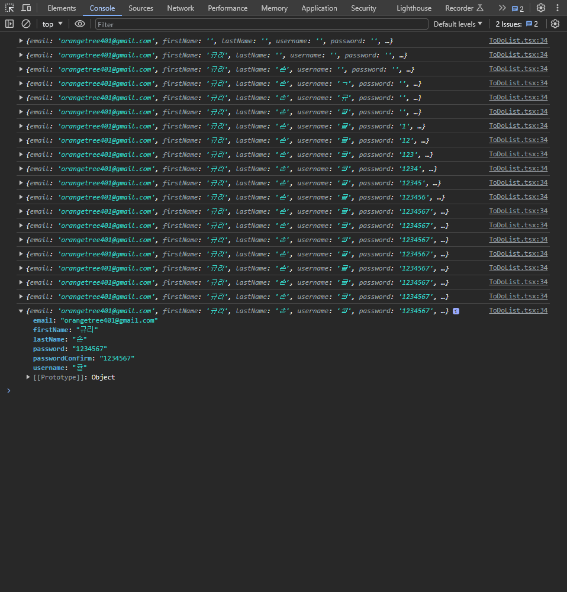The height and width of the screenshot is (592, 567).
Task: Switch to the Security tab
Action: click(363, 8)
